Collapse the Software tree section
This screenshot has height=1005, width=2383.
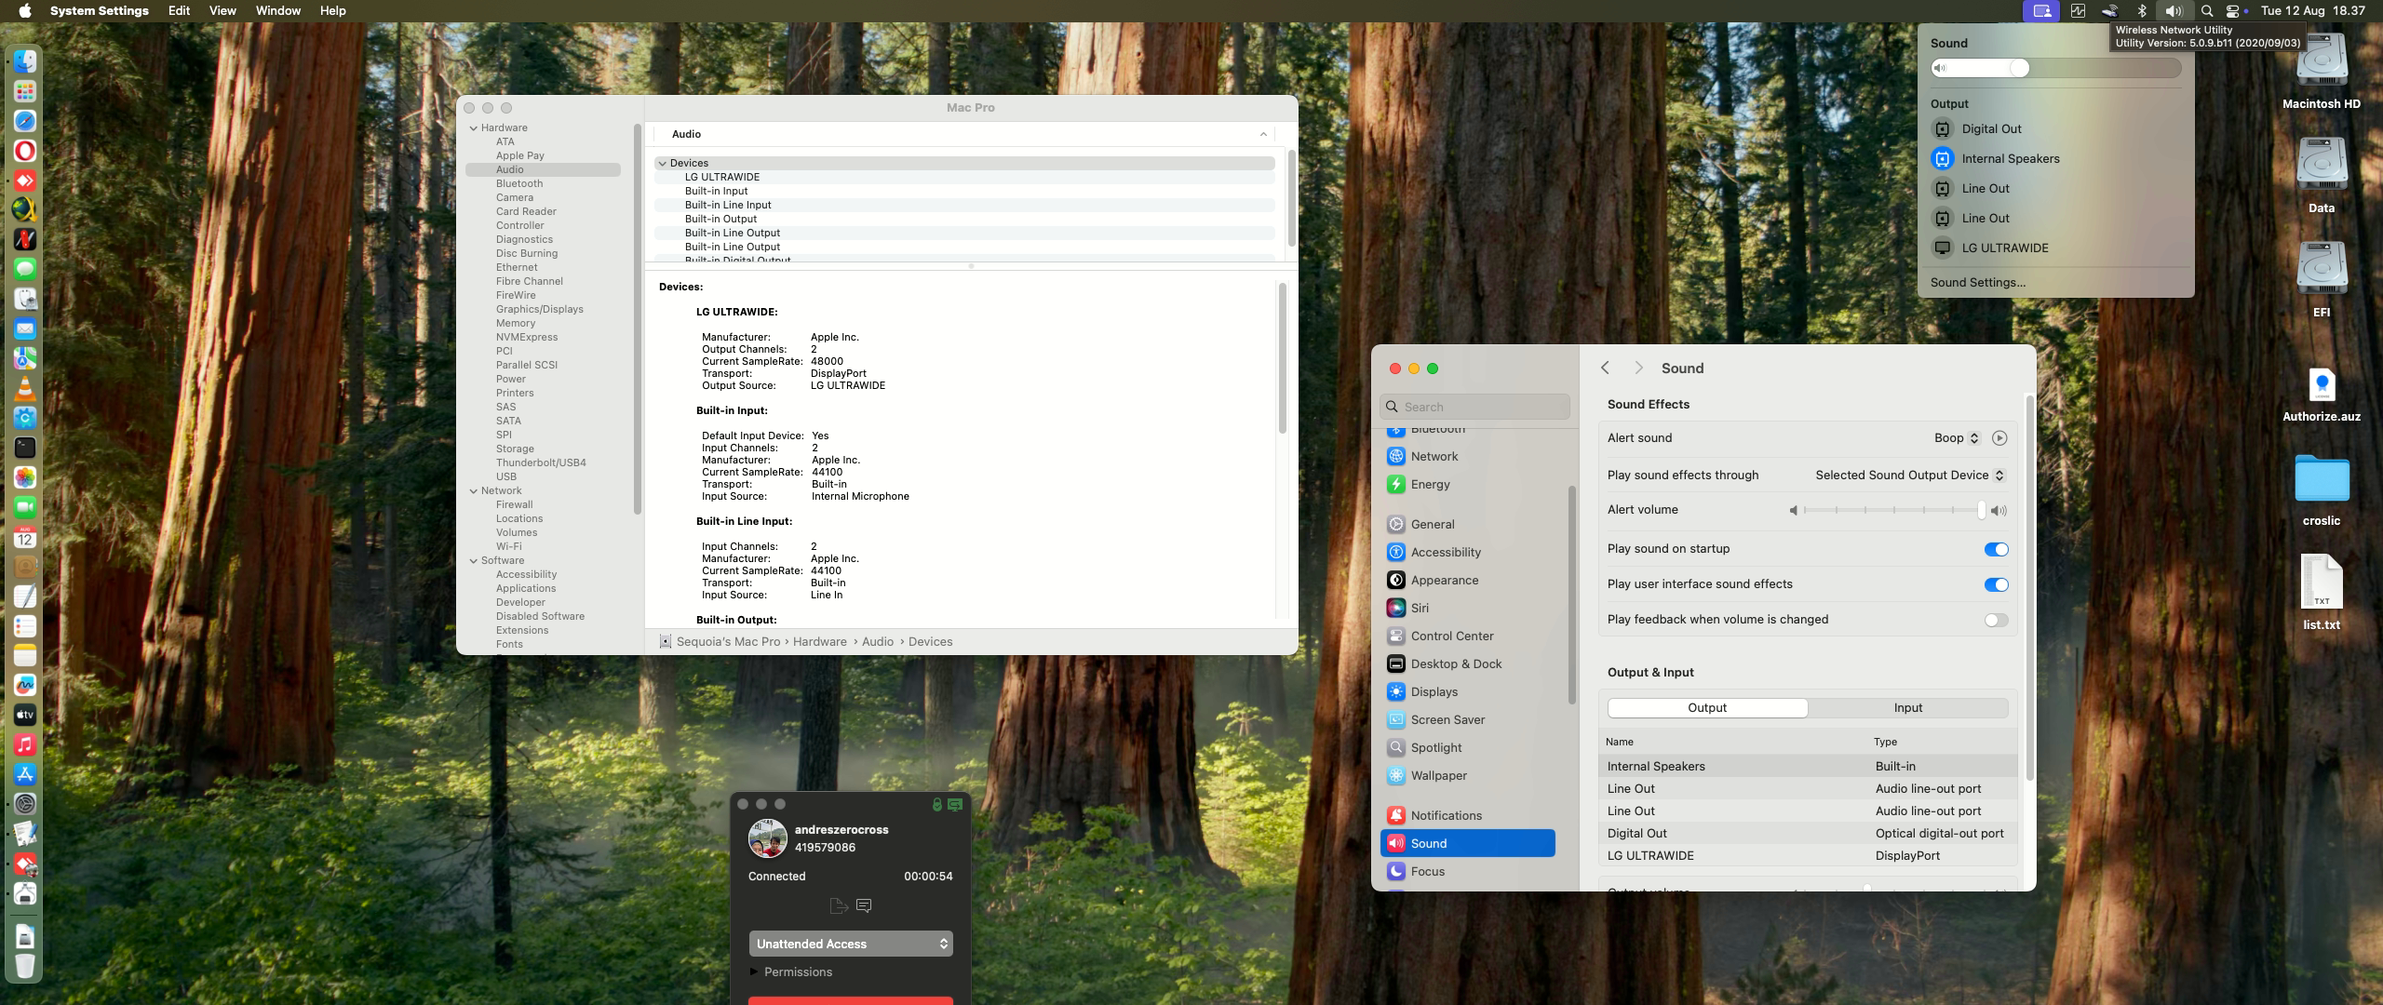tap(474, 561)
